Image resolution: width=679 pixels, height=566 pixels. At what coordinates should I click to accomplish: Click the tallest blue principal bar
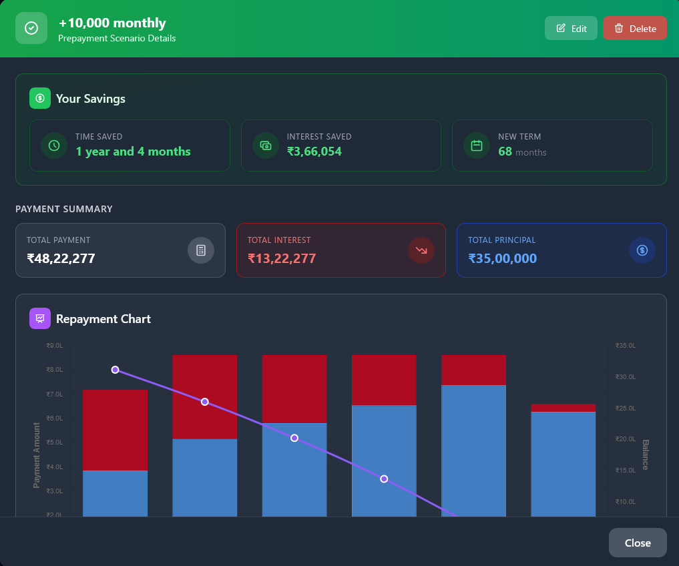point(474,451)
